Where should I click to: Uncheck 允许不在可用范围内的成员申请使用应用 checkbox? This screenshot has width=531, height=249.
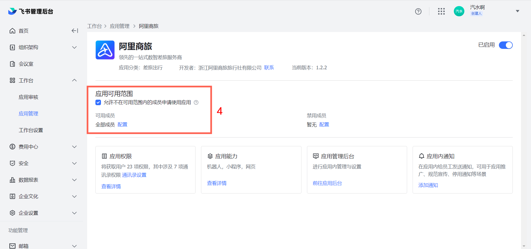(x=98, y=102)
